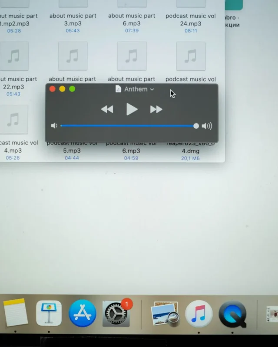Click music icon in third column, second row
Image resolution: width=278 pixels, height=347 pixels.
(132, 56)
